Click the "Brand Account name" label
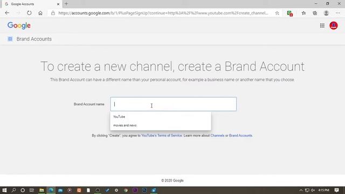The height and width of the screenshot is (194, 345). [89, 104]
